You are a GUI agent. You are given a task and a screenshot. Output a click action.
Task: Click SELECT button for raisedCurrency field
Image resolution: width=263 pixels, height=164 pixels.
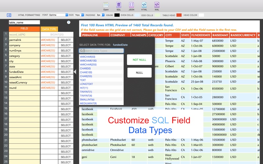click(x=66, y=83)
